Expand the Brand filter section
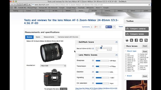The width and height of the screenshot is (161, 90). (126, 76)
